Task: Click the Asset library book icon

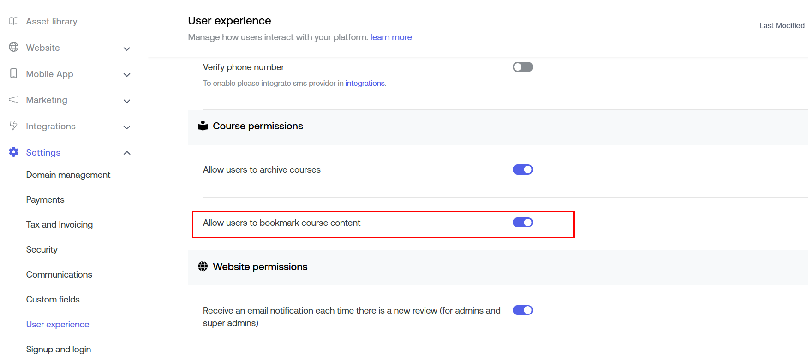Action: 14,21
